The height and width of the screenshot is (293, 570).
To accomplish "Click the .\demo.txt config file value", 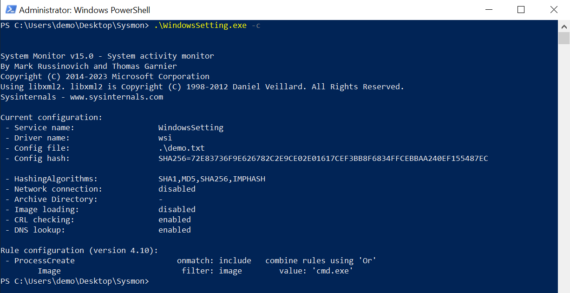I will coord(182,148).
